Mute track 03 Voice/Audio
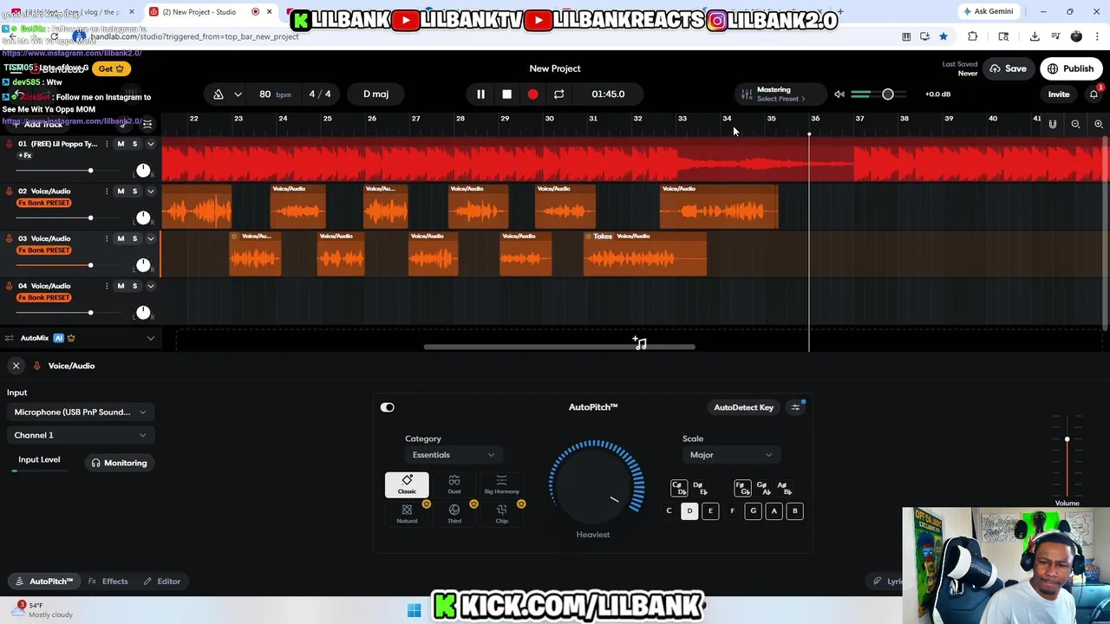1110x624 pixels. click(x=121, y=238)
